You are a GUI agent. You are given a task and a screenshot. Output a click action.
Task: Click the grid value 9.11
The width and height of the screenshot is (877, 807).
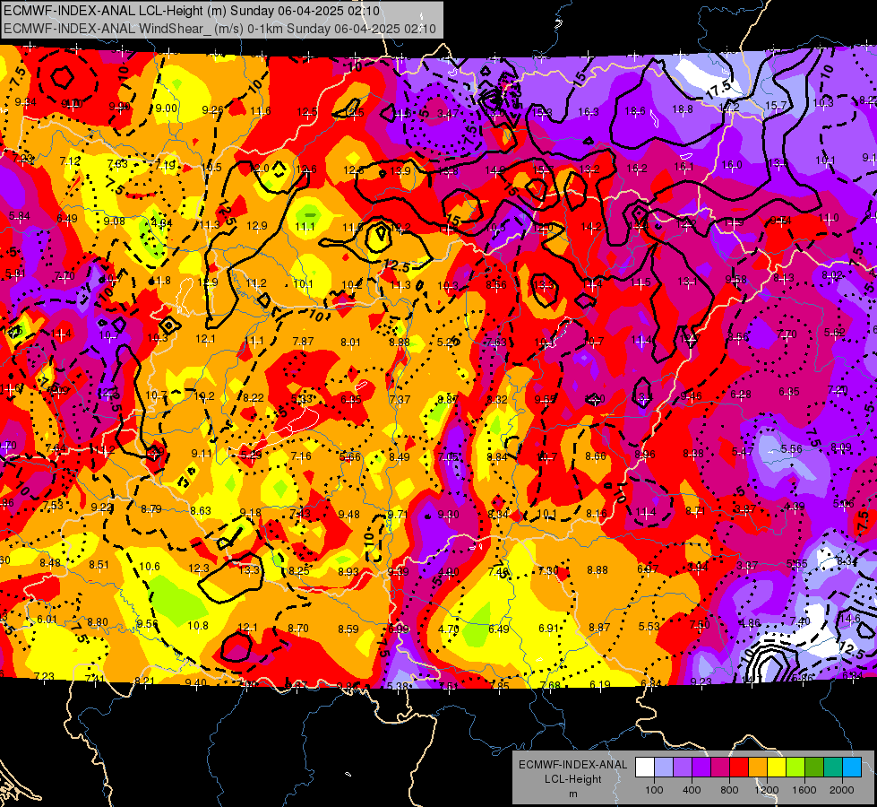pos(202,454)
